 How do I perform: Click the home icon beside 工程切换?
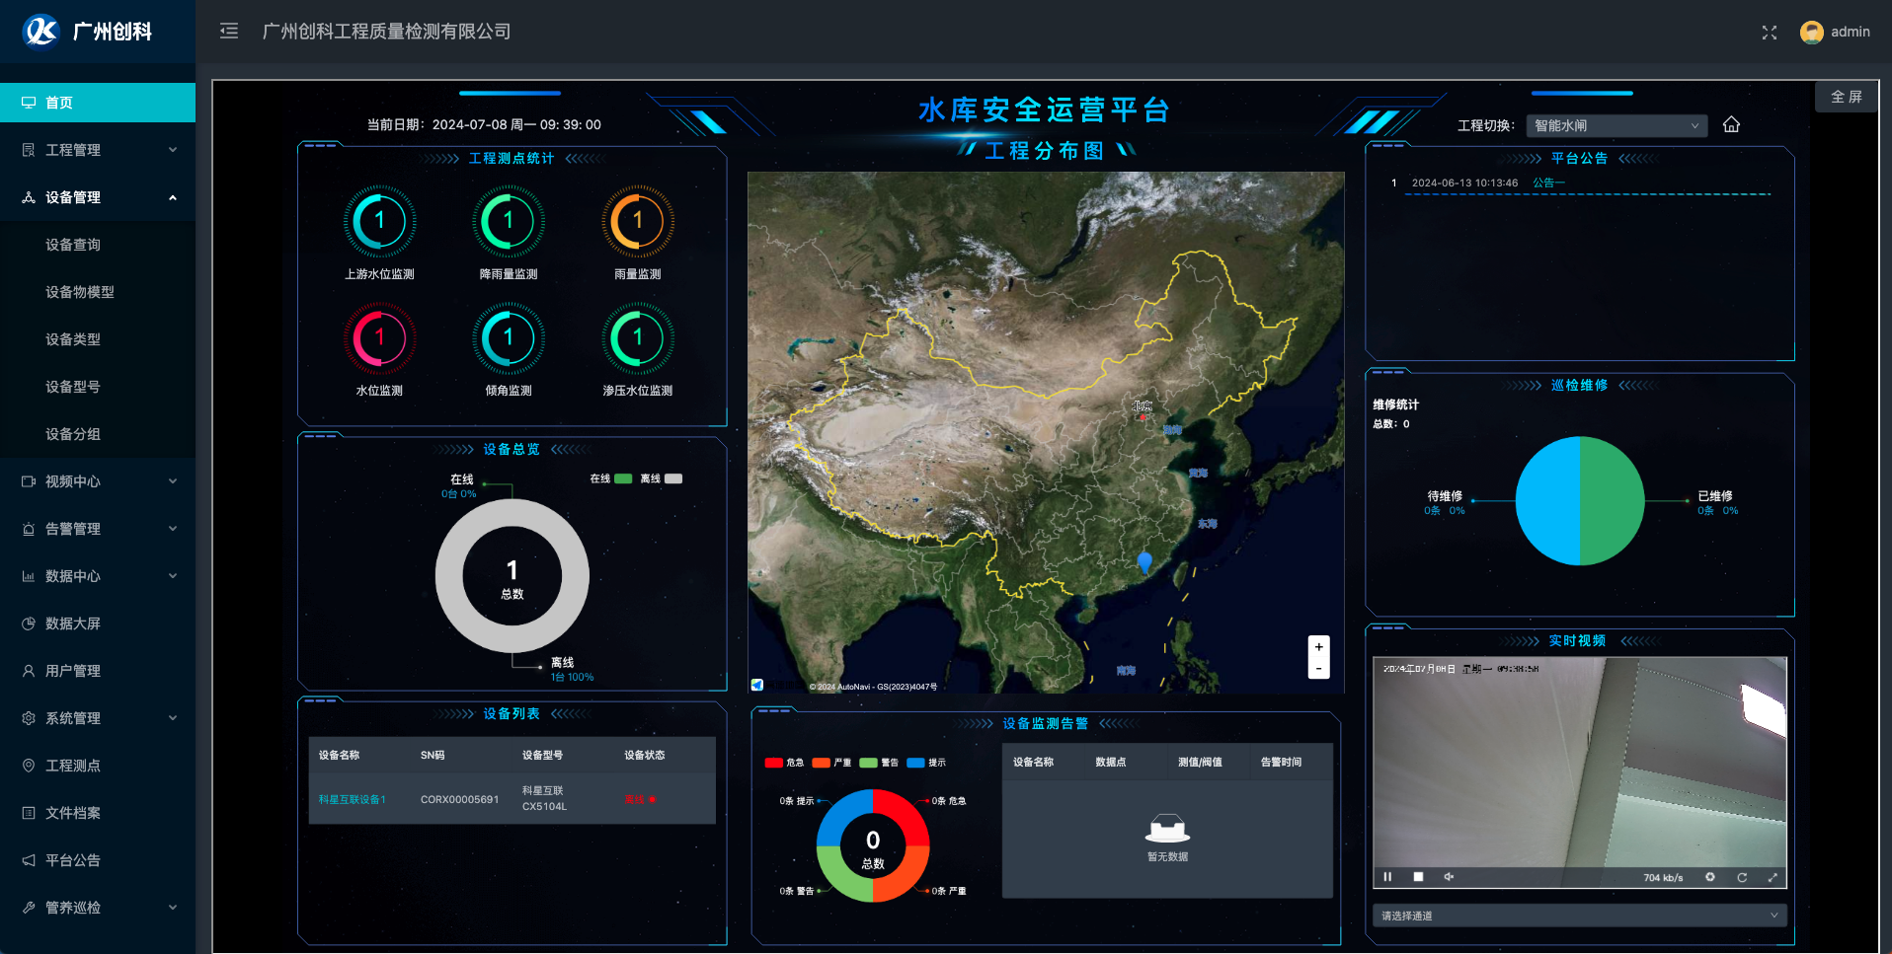pyautogui.click(x=1731, y=125)
